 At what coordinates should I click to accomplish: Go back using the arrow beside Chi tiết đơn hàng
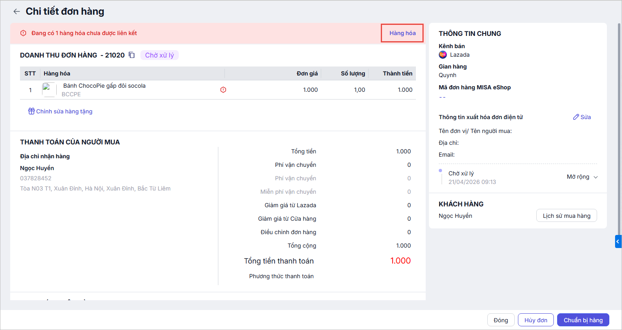click(x=16, y=11)
